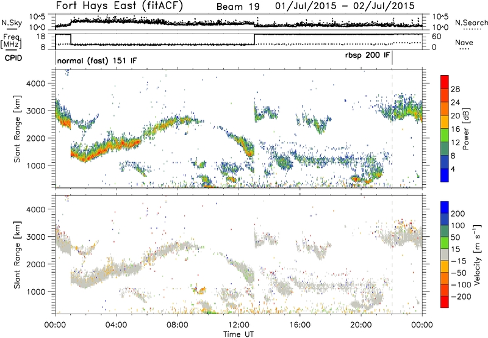This screenshot has width=488, height=338.
Task: Click the strong red echo near 02:00 in power panel
Action: [x=85, y=157]
